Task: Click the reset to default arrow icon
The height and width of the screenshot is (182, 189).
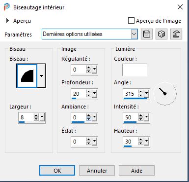Action: click(176, 34)
